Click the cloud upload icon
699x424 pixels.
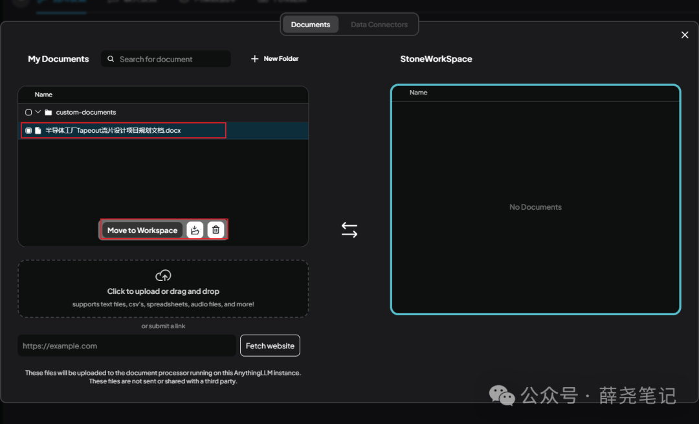[163, 276]
